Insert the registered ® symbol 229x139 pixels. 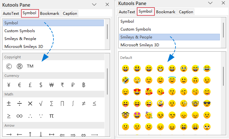[20, 66]
